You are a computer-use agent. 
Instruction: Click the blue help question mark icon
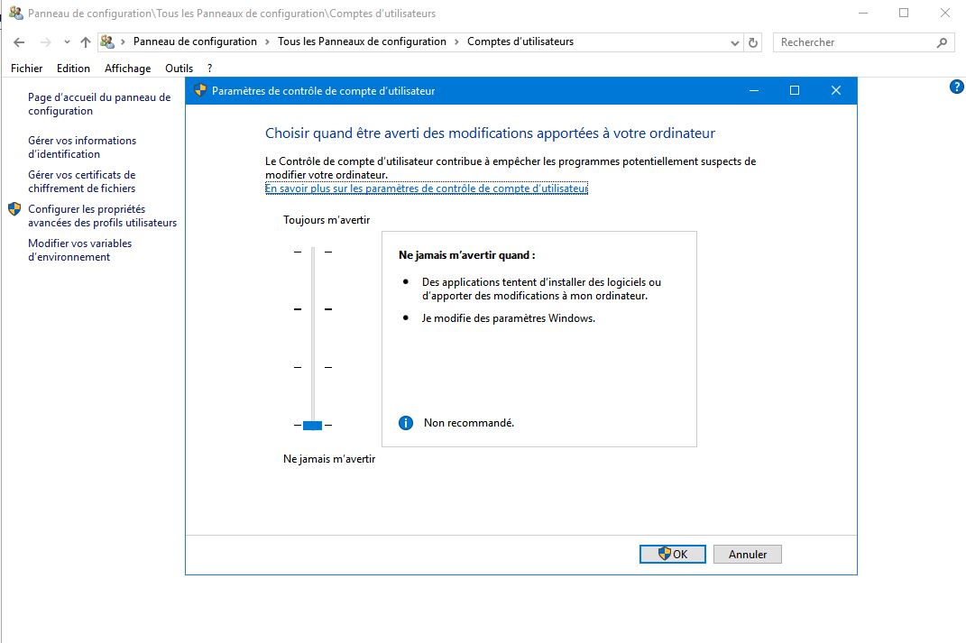pyautogui.click(x=956, y=87)
